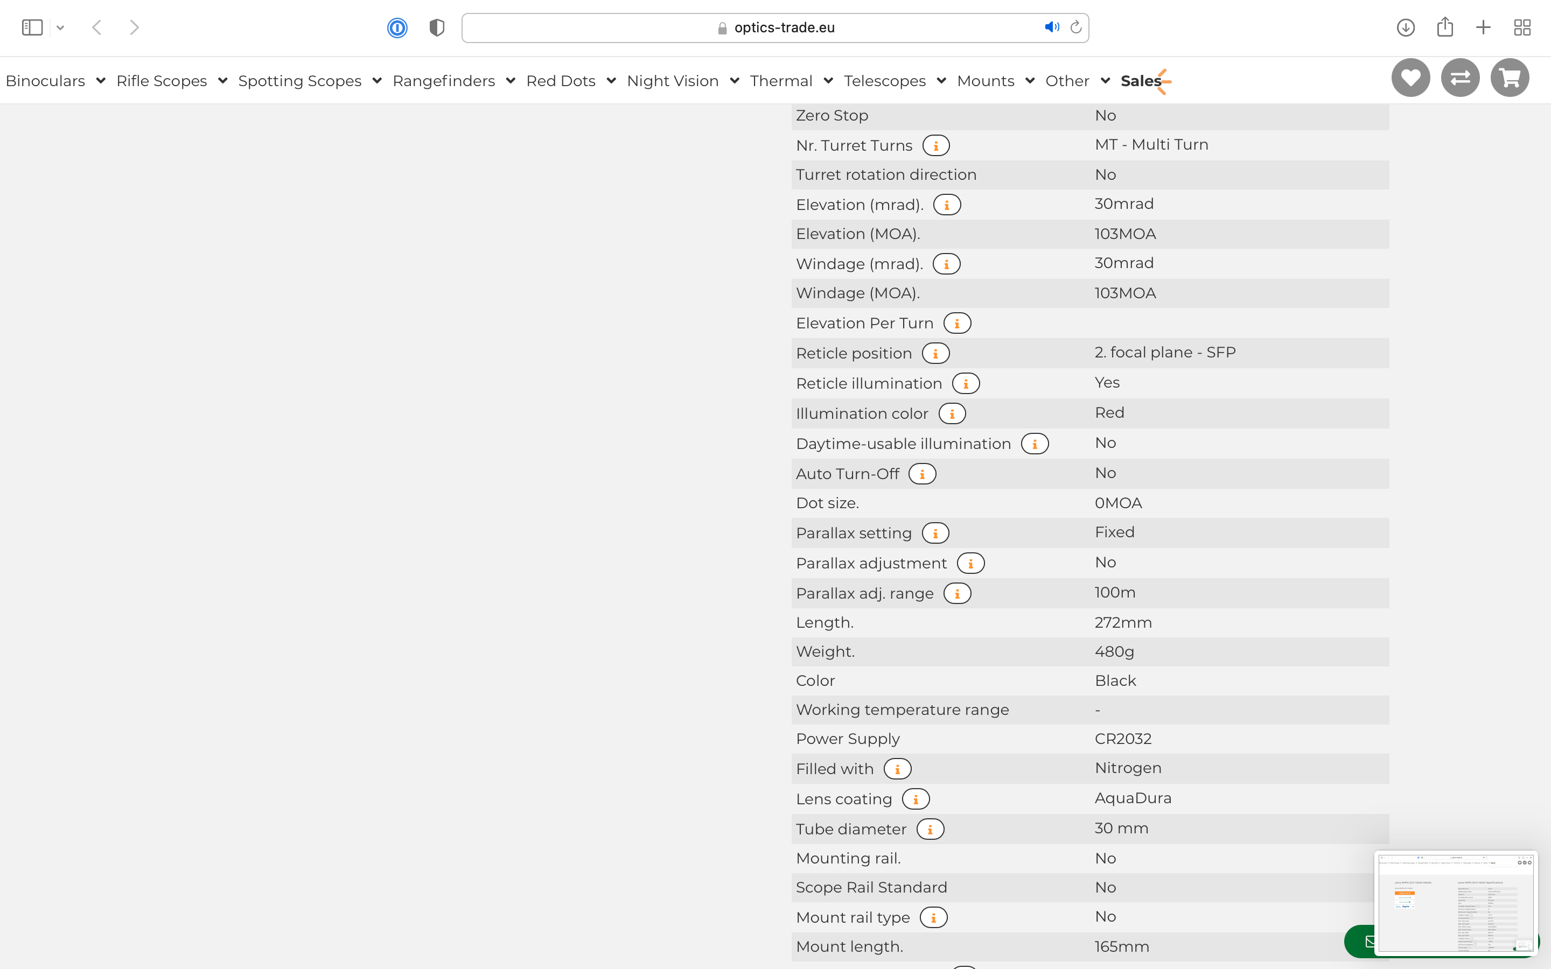Select the 'AquaDura' lens coating value
Screen dimensions: 1551x969
click(x=1133, y=798)
